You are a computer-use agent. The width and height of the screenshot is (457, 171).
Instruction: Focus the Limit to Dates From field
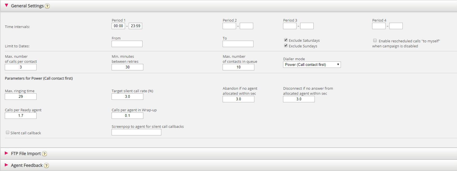tap(127, 44)
